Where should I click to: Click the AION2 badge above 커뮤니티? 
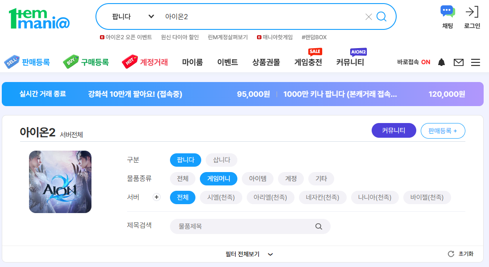click(x=359, y=52)
